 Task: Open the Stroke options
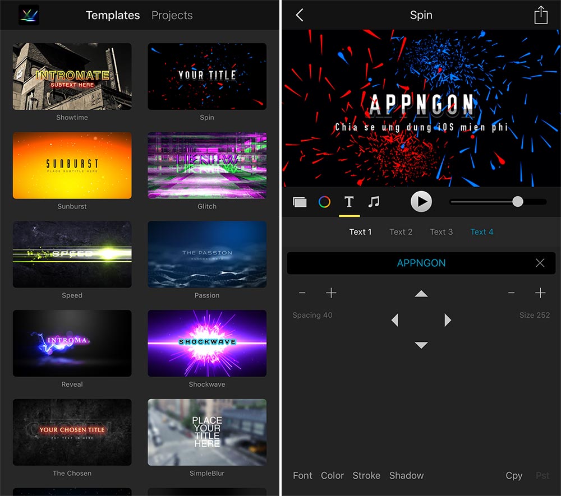click(x=366, y=476)
